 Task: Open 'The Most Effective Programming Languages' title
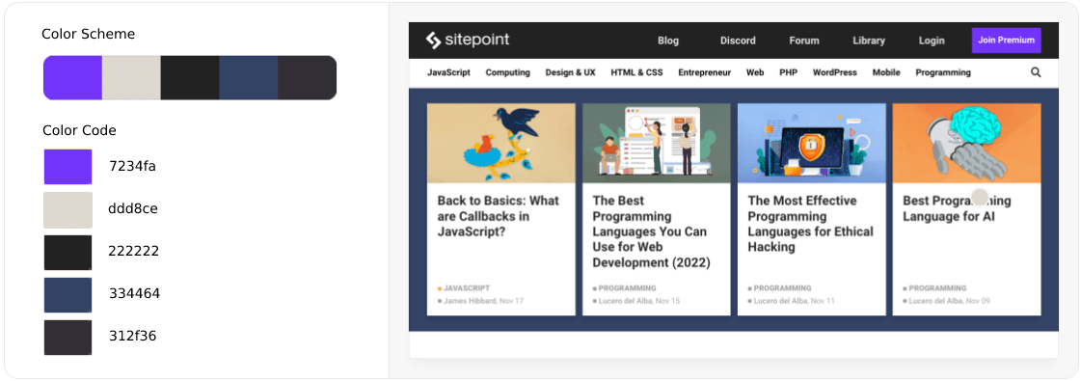811,224
